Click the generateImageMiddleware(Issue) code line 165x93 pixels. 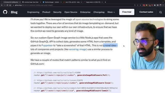pyautogui.click(x=73, y=83)
